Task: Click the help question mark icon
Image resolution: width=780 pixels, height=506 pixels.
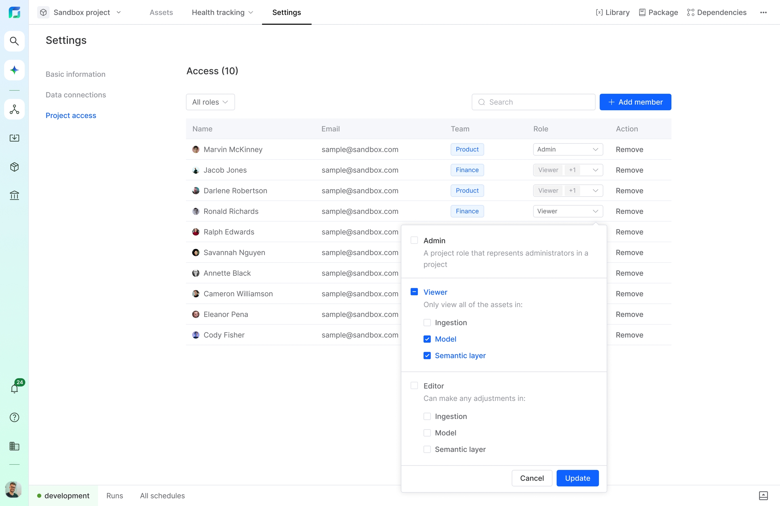Action: point(14,417)
